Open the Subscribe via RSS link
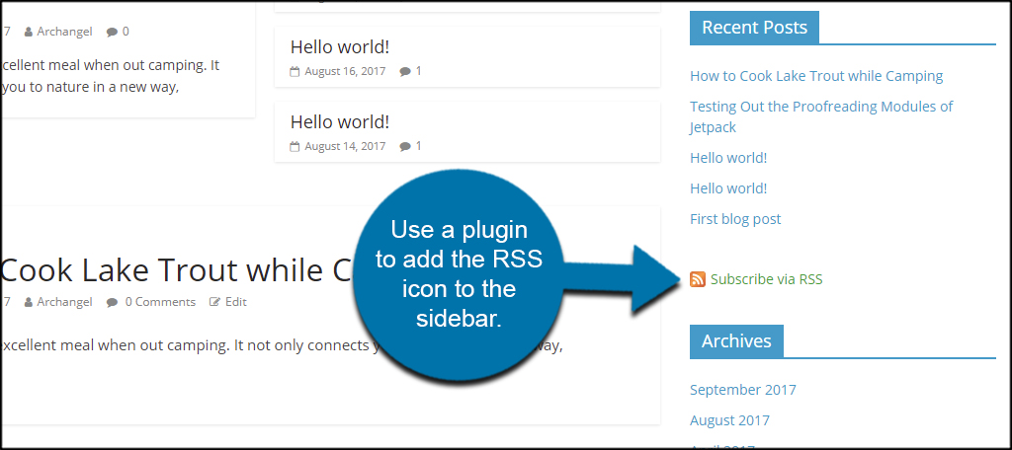Screen dimensions: 1012x450 click(x=766, y=279)
